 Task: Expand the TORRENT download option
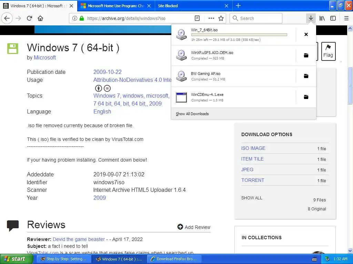click(x=253, y=180)
